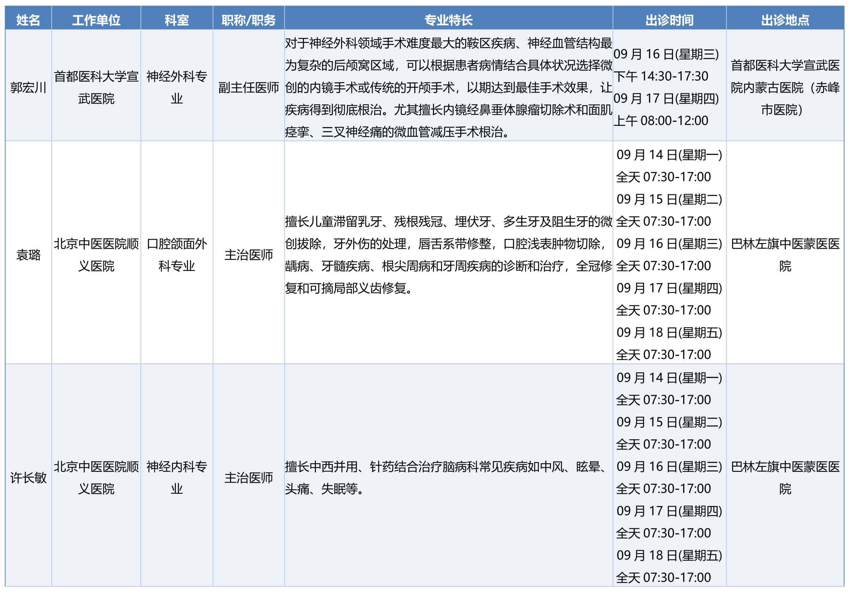850x601 pixels.
Task: Click the 姓名 column header
Action: click(x=28, y=20)
